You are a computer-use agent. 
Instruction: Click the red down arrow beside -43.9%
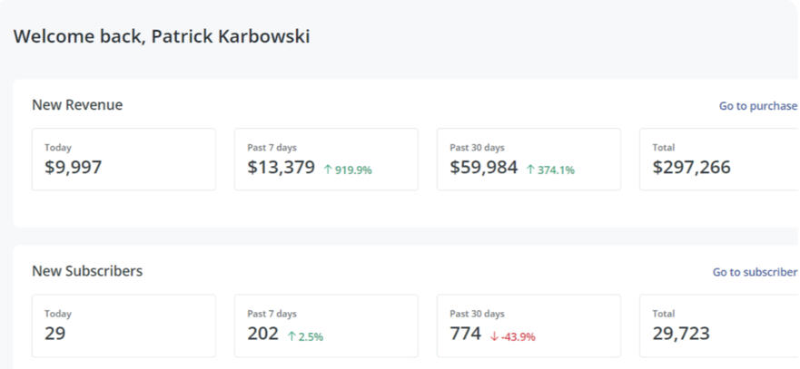(x=494, y=336)
